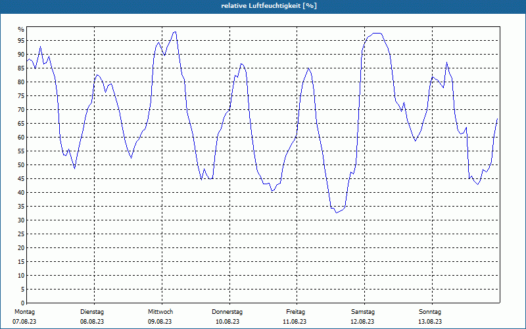Viewport: 526px width, 329px height.
Task: Click the y-axis value '45'
Action: tap(21, 178)
